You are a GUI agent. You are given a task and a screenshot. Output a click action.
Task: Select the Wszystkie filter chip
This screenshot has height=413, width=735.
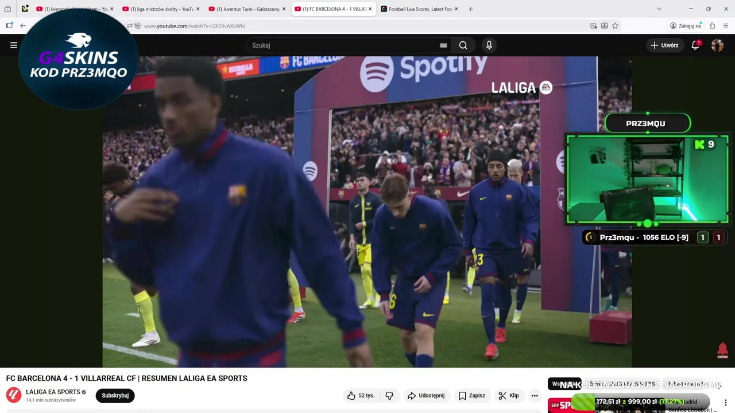563,384
